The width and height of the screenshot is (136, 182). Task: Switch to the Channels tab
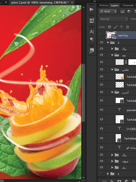pyautogui.click(x=128, y=5)
